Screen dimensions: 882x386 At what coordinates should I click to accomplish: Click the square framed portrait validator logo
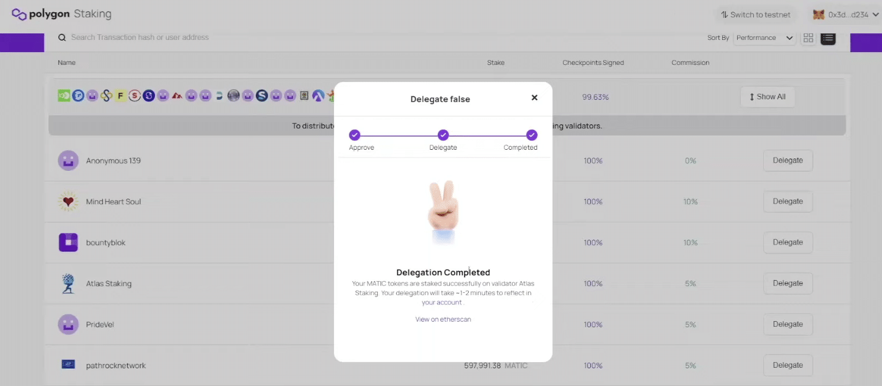tap(304, 96)
